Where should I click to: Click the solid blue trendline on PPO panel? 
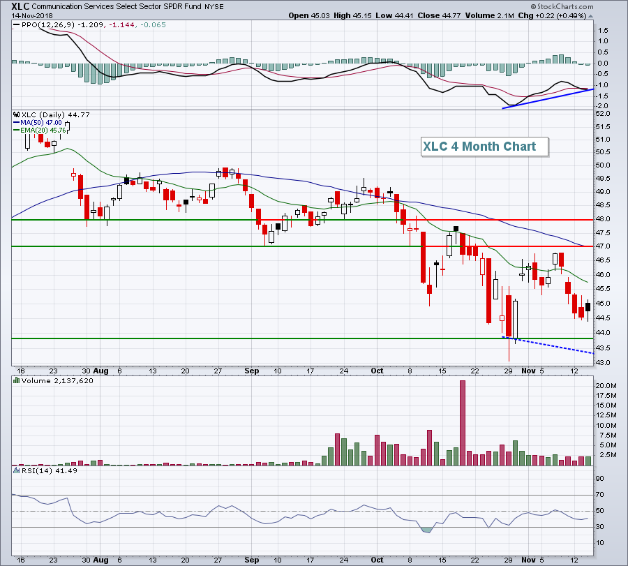tap(548, 98)
